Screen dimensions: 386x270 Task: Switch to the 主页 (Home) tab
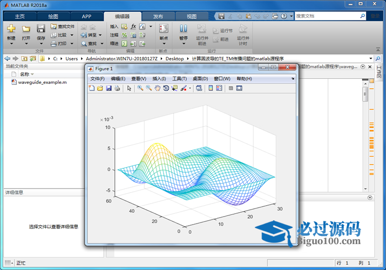point(19,17)
